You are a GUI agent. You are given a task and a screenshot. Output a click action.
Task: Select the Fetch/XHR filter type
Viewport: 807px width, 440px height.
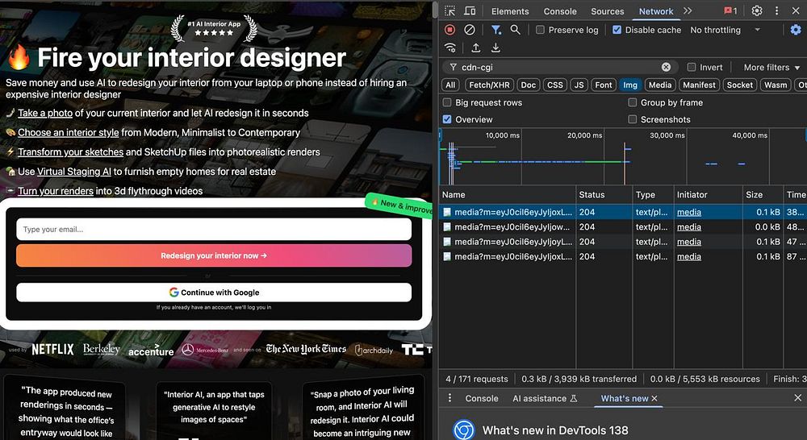click(x=489, y=85)
